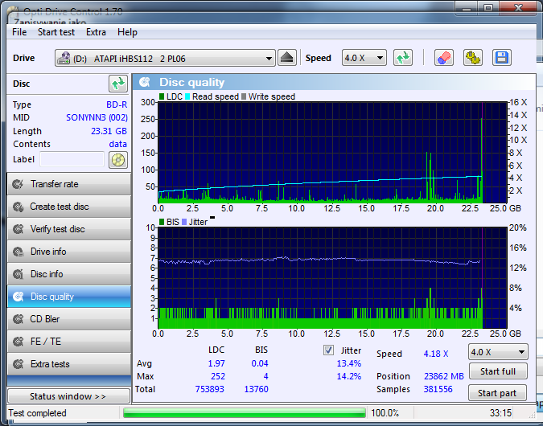Click the Type value BD-R
This screenshot has width=543, height=426.
point(117,104)
